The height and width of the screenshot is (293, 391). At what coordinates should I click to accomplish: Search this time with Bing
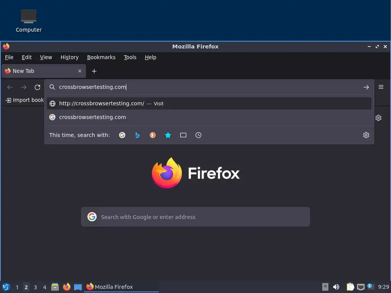[137, 135]
